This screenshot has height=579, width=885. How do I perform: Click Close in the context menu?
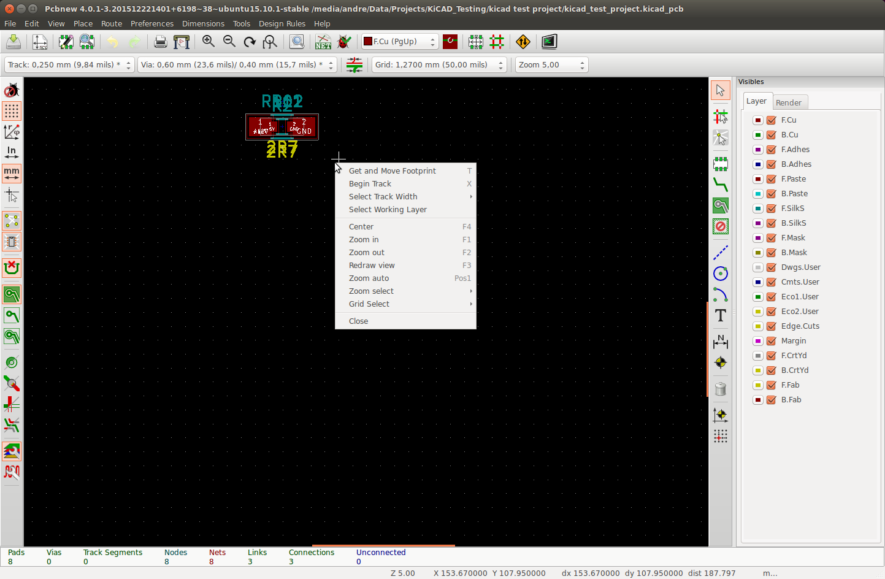point(359,321)
